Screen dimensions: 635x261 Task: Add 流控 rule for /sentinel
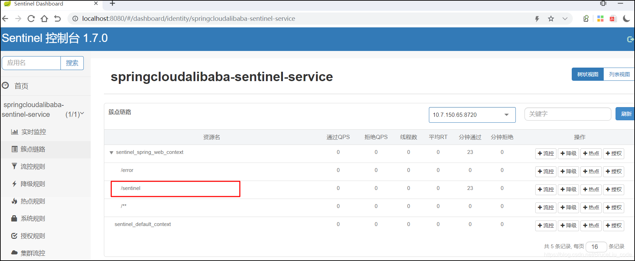click(546, 190)
